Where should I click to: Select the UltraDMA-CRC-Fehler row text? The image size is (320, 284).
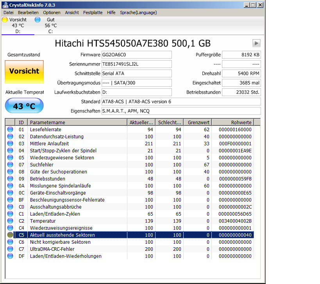click(52, 249)
